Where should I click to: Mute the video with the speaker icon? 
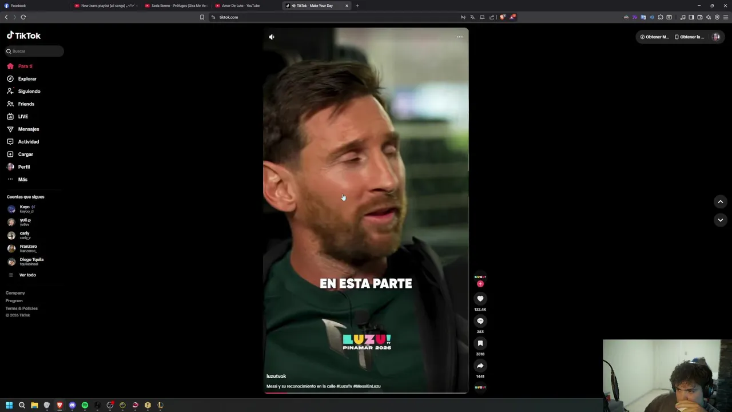click(272, 37)
